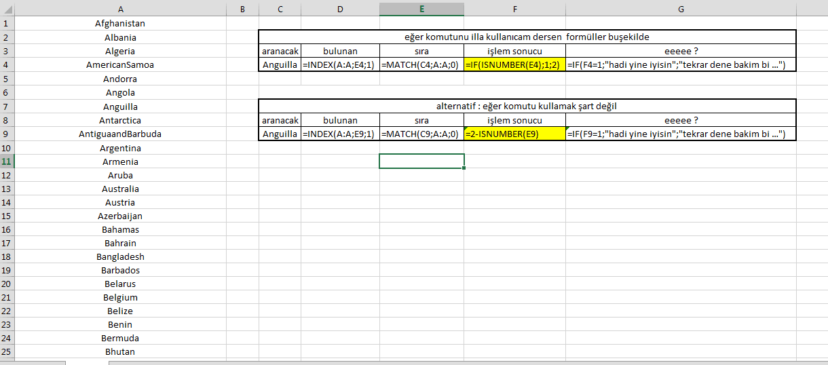Image resolution: width=828 pixels, height=365 pixels.
Task: Select column B header
Action: (242, 9)
